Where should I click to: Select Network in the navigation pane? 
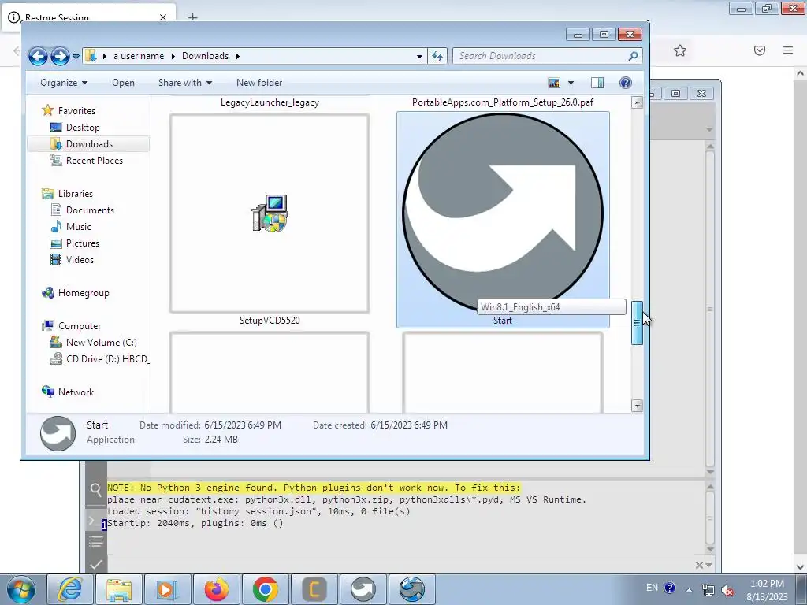76,392
